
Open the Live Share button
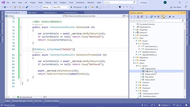[175, 7]
